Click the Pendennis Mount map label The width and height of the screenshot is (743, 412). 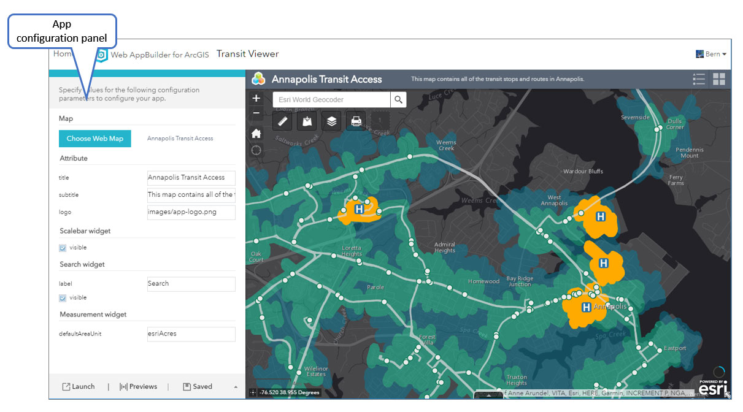tap(690, 153)
